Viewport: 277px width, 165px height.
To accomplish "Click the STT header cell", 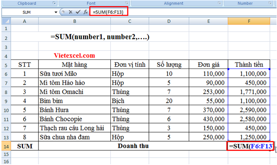I will (x=25, y=65).
